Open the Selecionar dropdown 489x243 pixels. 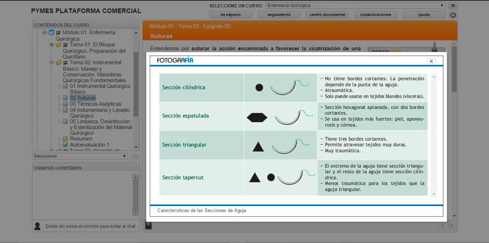tap(80, 156)
